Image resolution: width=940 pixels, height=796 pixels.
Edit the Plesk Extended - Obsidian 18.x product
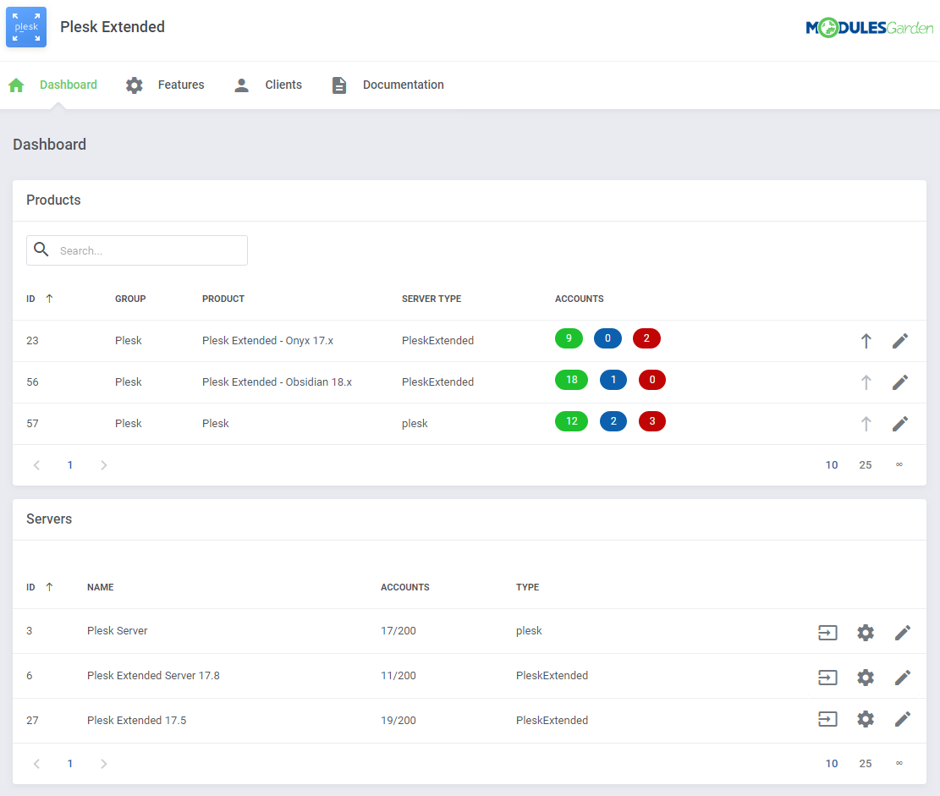coord(900,382)
